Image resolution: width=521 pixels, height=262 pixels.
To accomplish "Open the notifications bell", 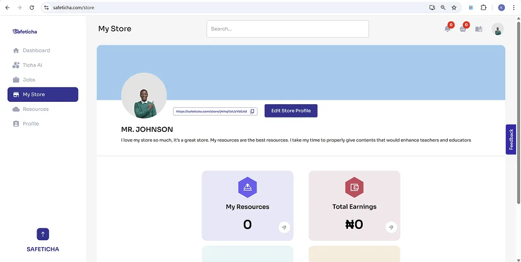I will click(x=448, y=29).
